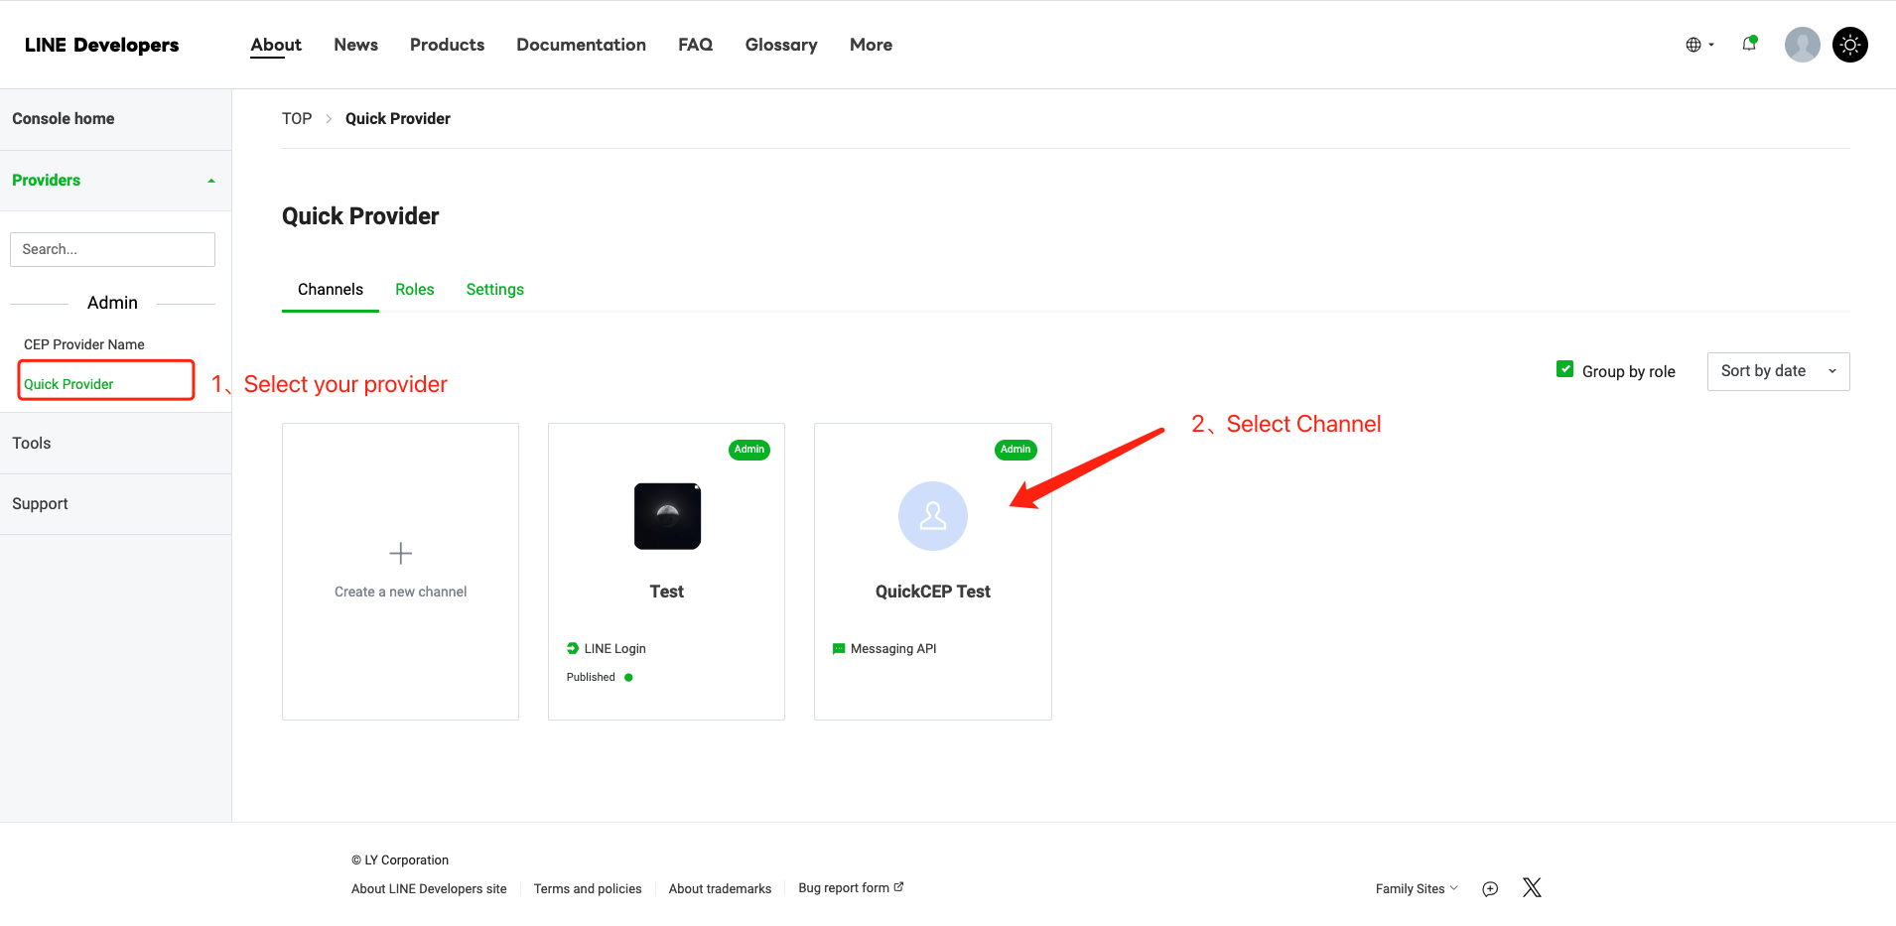Open the Glossary menu item
Viewport: 1896px width, 926px height.
[781, 45]
